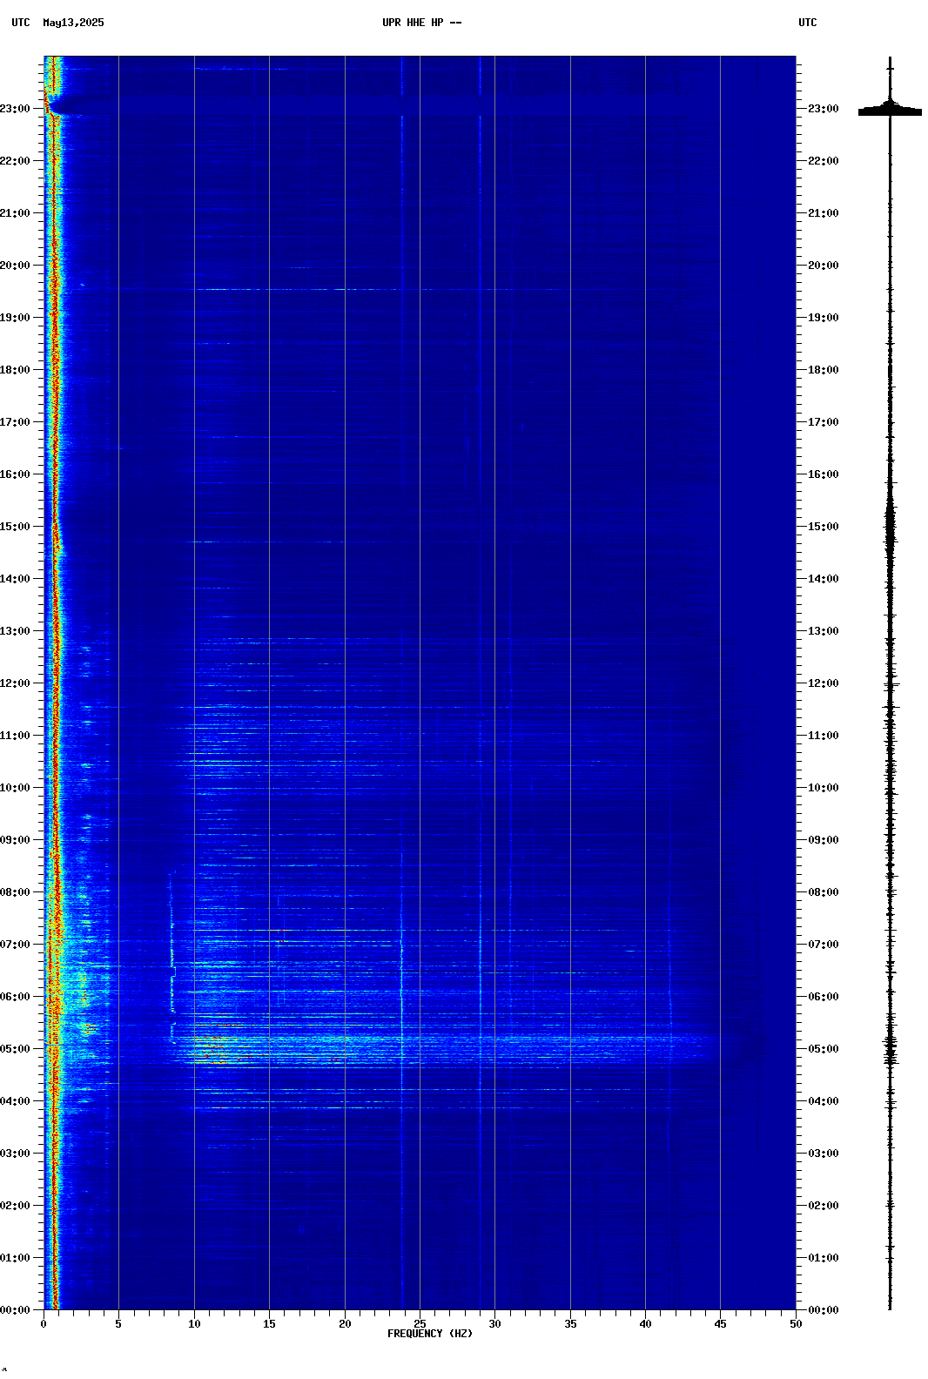The image size is (928, 1379).
Task: Click the 04:00 label on the right time axis
Action: click(824, 1101)
